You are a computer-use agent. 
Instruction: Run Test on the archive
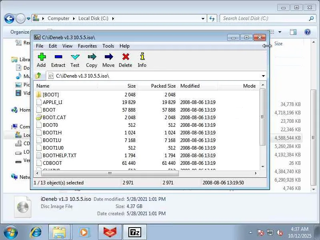click(x=75, y=57)
